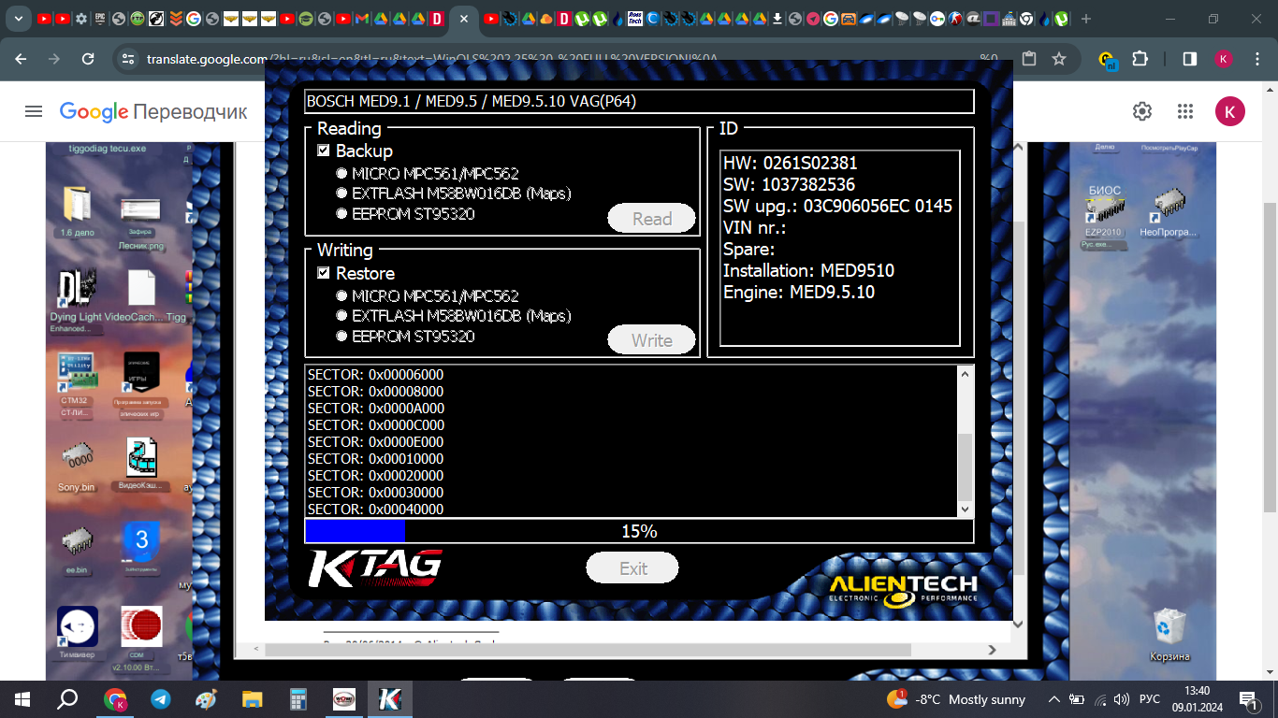Viewport: 1278px width, 718px height.
Task: Select EXTFLASH M58BW016DB radio in Writing
Action: pos(341,316)
